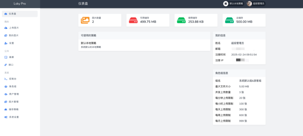The image size is (303, 136).
Task: Open the 超级管理员 user menu
Action: coord(256,4)
